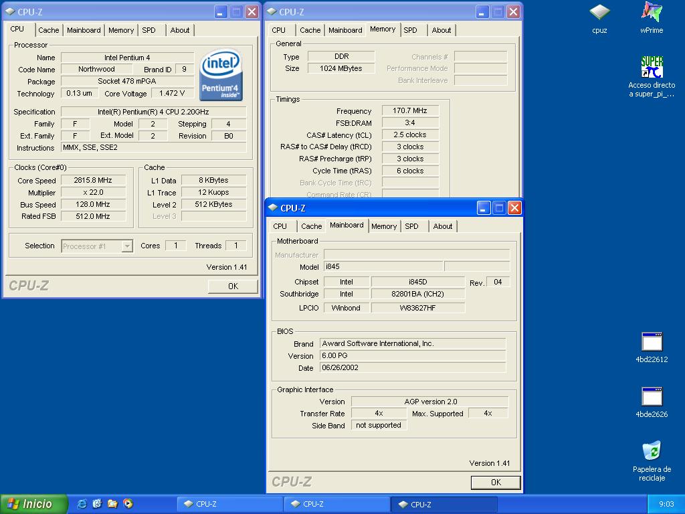Click OK in the Mainboard tab window

tap(496, 483)
